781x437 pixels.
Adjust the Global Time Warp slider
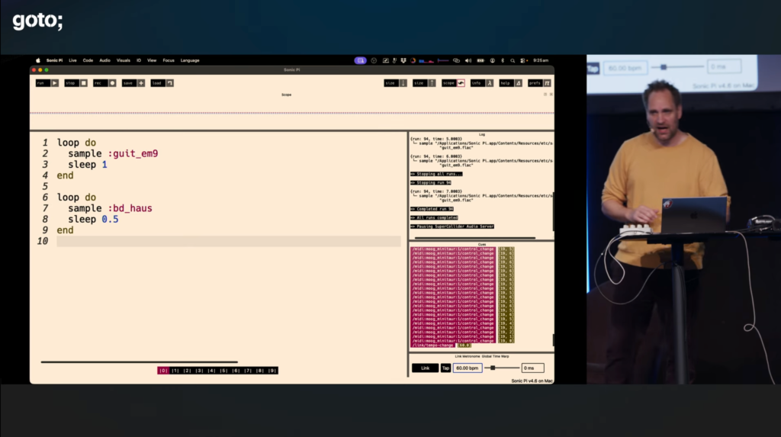(493, 368)
